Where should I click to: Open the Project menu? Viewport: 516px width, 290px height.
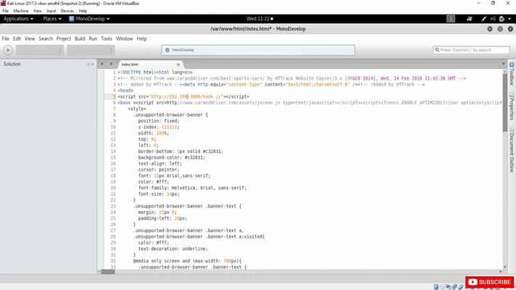click(x=64, y=38)
